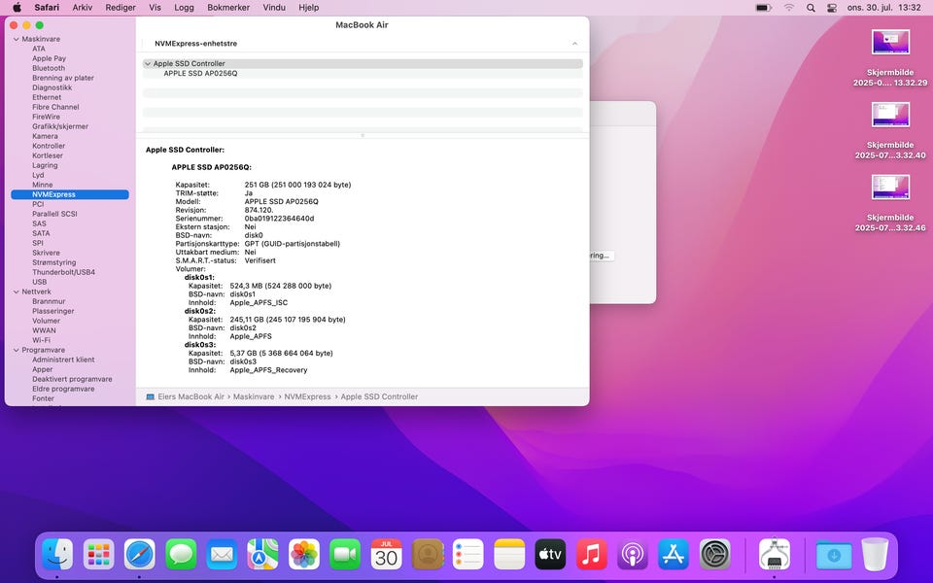Open Finder from the dock

click(x=57, y=554)
